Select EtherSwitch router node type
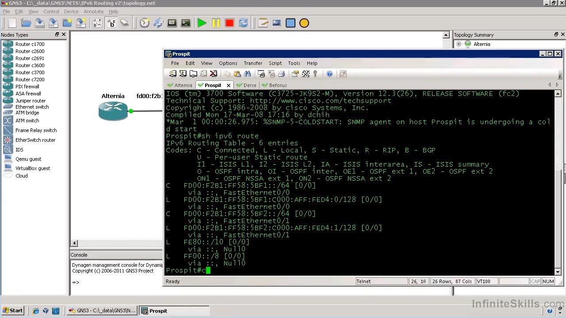 (35, 140)
